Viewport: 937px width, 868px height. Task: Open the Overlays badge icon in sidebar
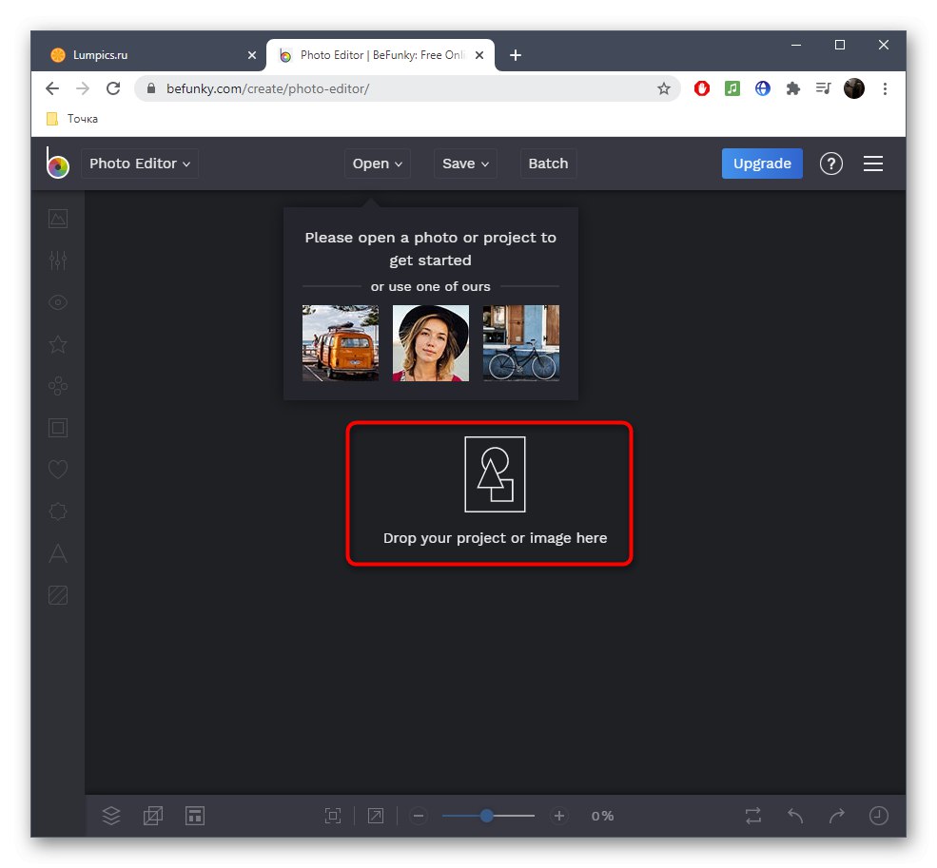pos(58,511)
